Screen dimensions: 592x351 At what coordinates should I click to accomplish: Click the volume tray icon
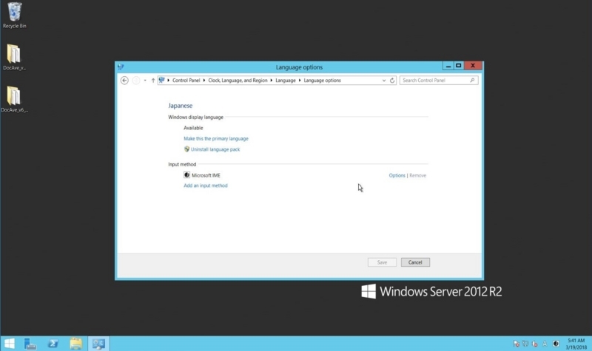[534, 344]
